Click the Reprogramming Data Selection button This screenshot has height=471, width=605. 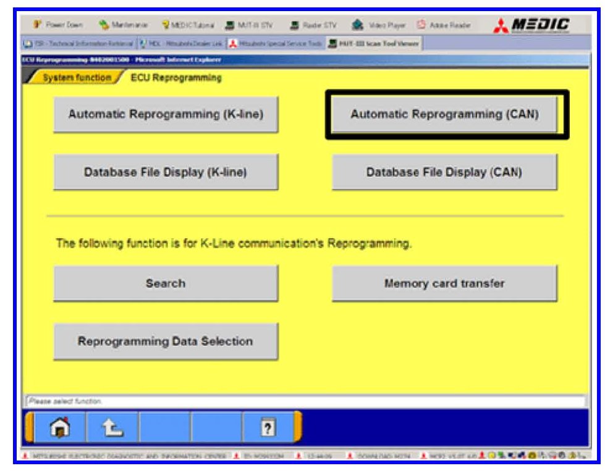coord(166,341)
